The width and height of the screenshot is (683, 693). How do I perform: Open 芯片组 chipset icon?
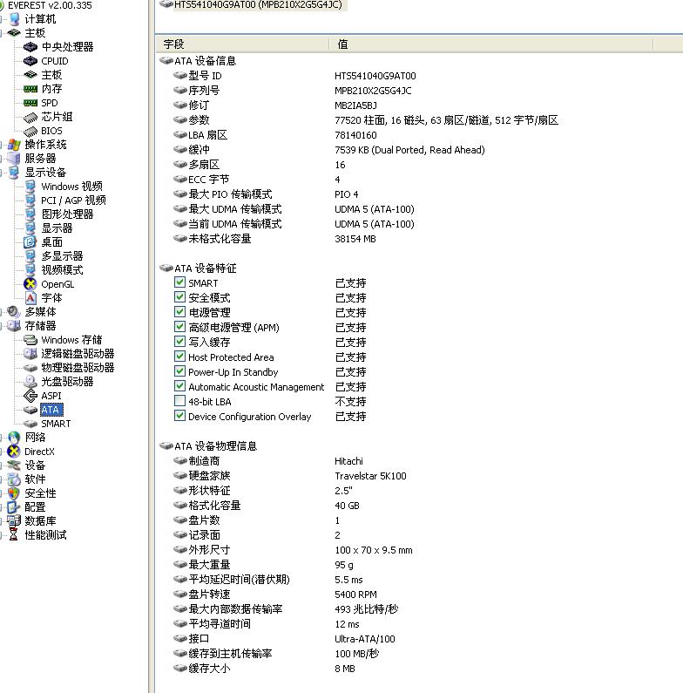coord(30,117)
